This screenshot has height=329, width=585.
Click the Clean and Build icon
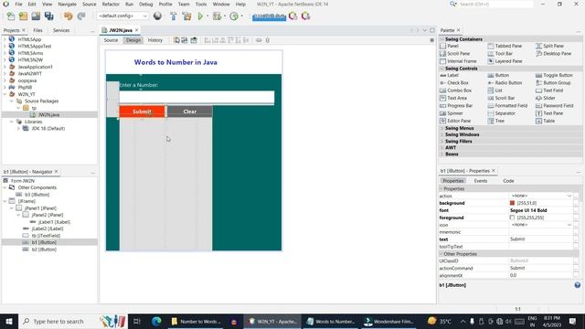[186, 16]
